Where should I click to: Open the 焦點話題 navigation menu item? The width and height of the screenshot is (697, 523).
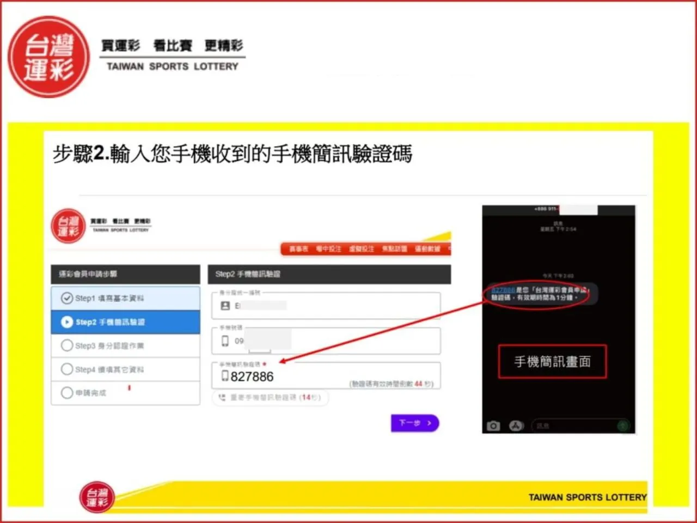[x=394, y=249]
